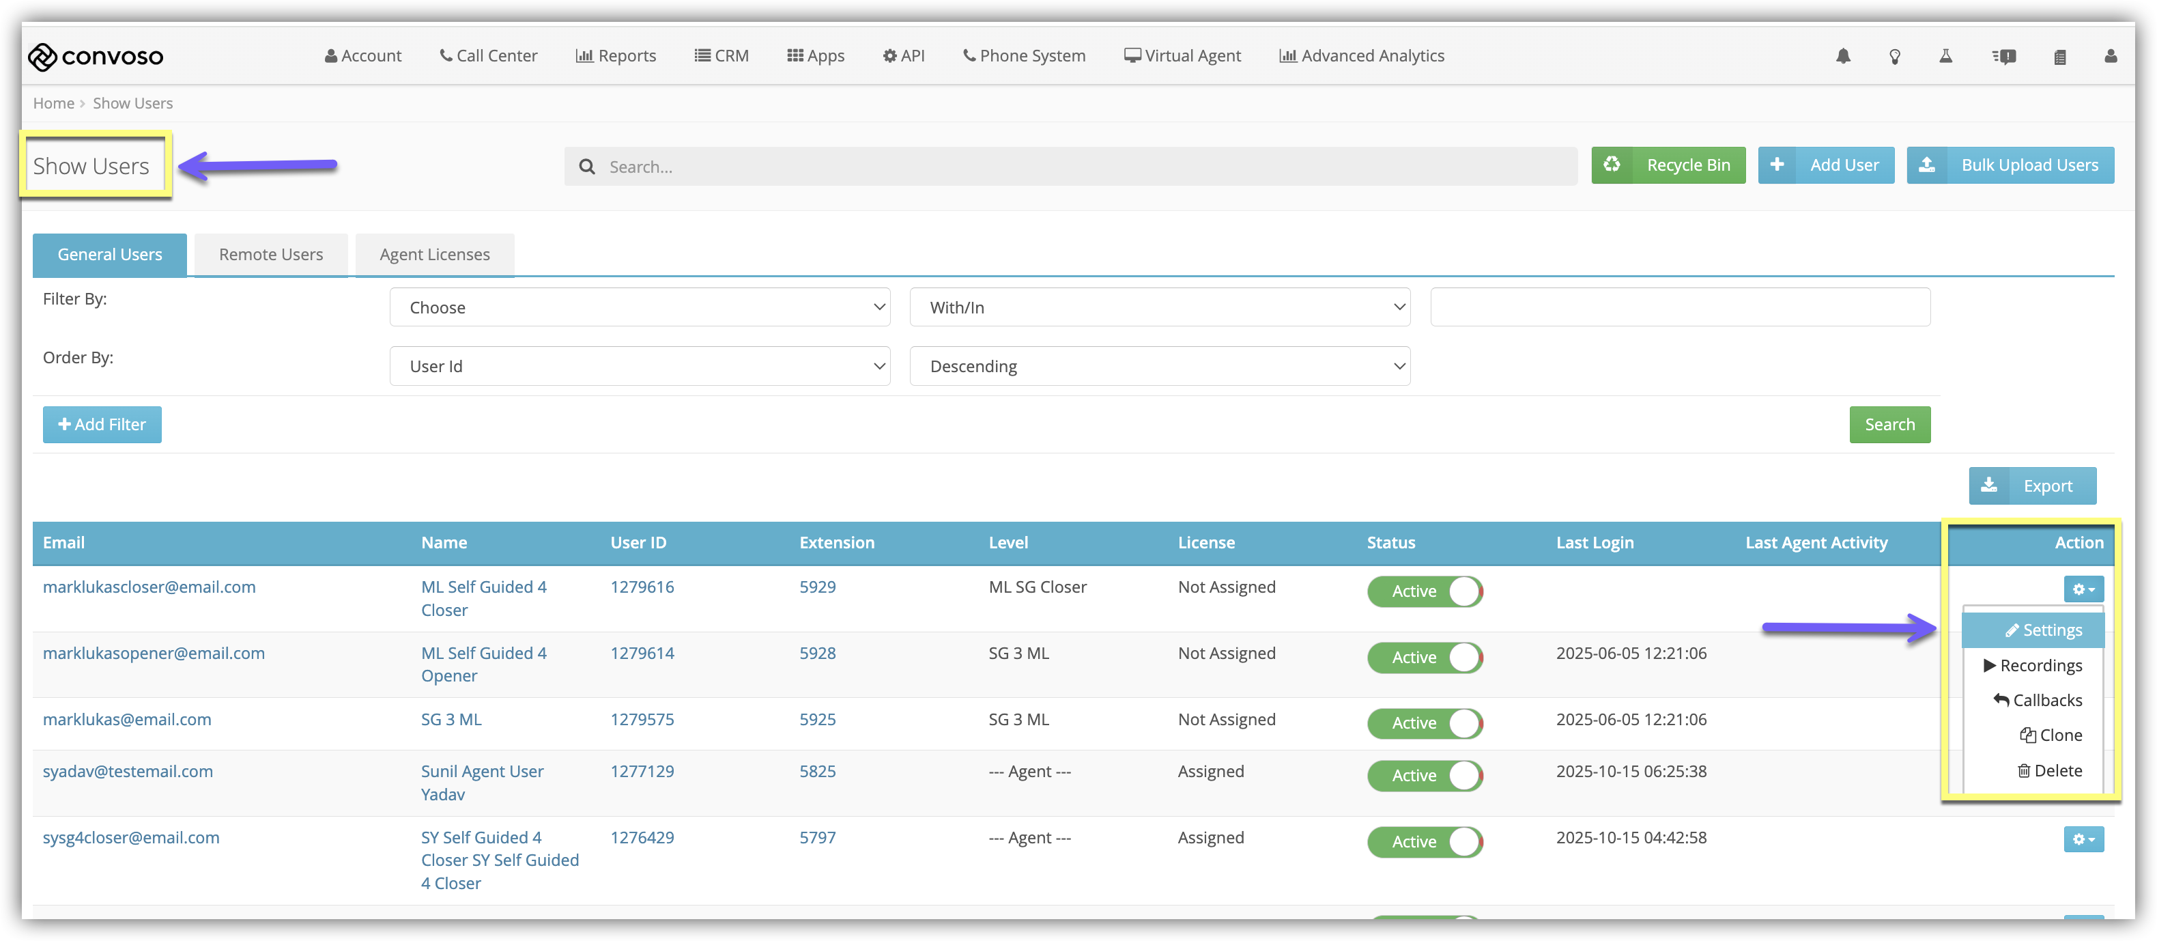Image resolution: width=2157 pixels, height=941 pixels.
Task: Switch off Active status for marklukas@email.com
Action: point(1425,722)
